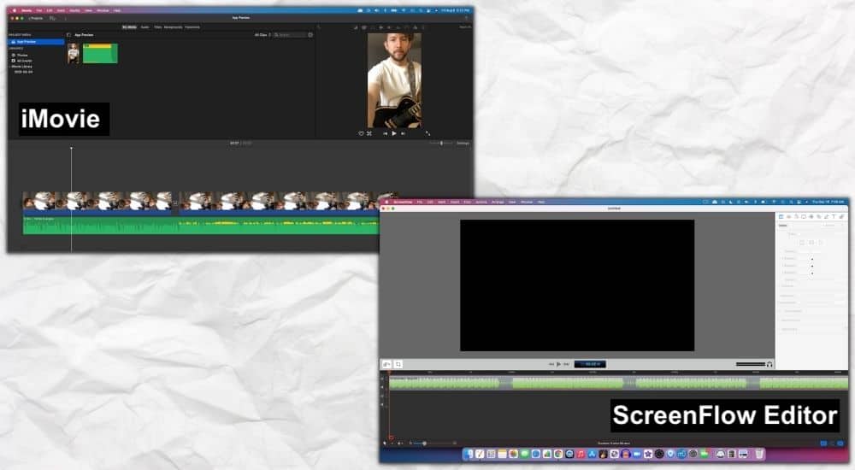
Task: Adjust iMovie timeline zoom slider
Action: pos(441,143)
